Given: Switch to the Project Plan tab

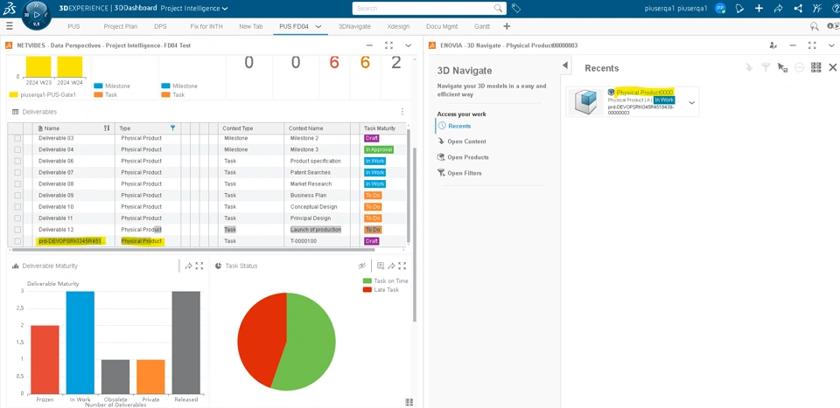Looking at the screenshot, I should click(x=121, y=26).
